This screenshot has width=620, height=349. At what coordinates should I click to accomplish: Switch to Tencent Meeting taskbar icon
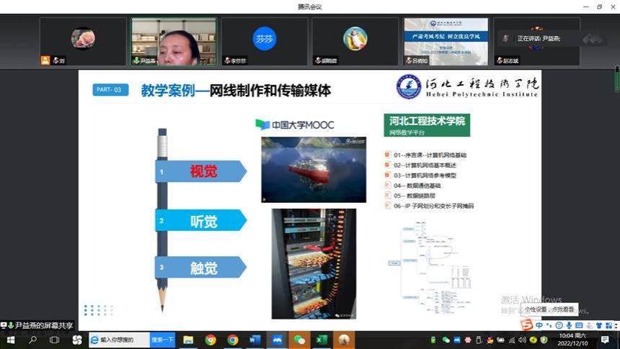277,340
